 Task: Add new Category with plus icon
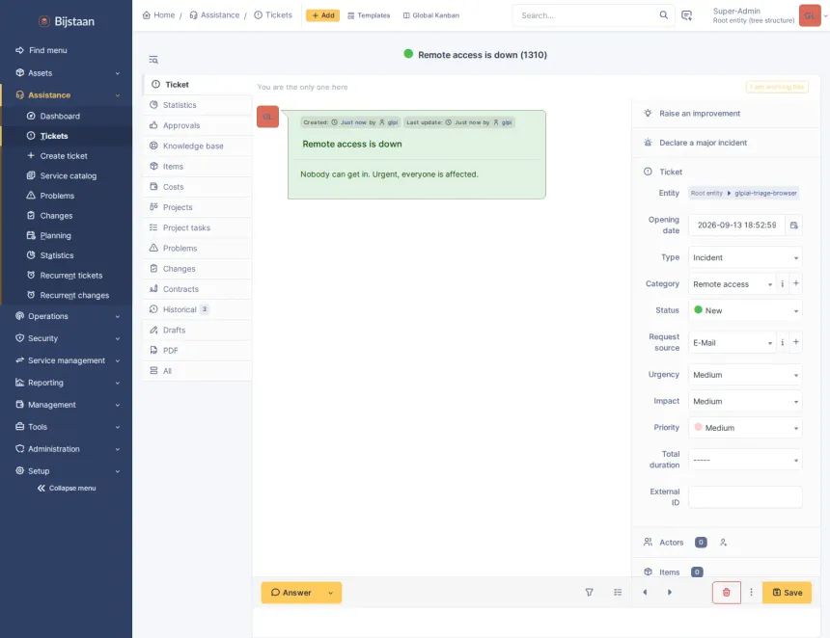(795, 284)
